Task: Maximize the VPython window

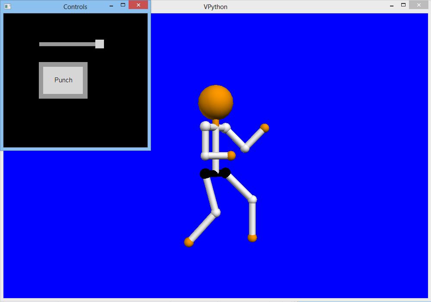Action: tap(403, 5)
